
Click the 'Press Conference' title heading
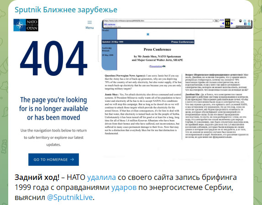coord(157,49)
